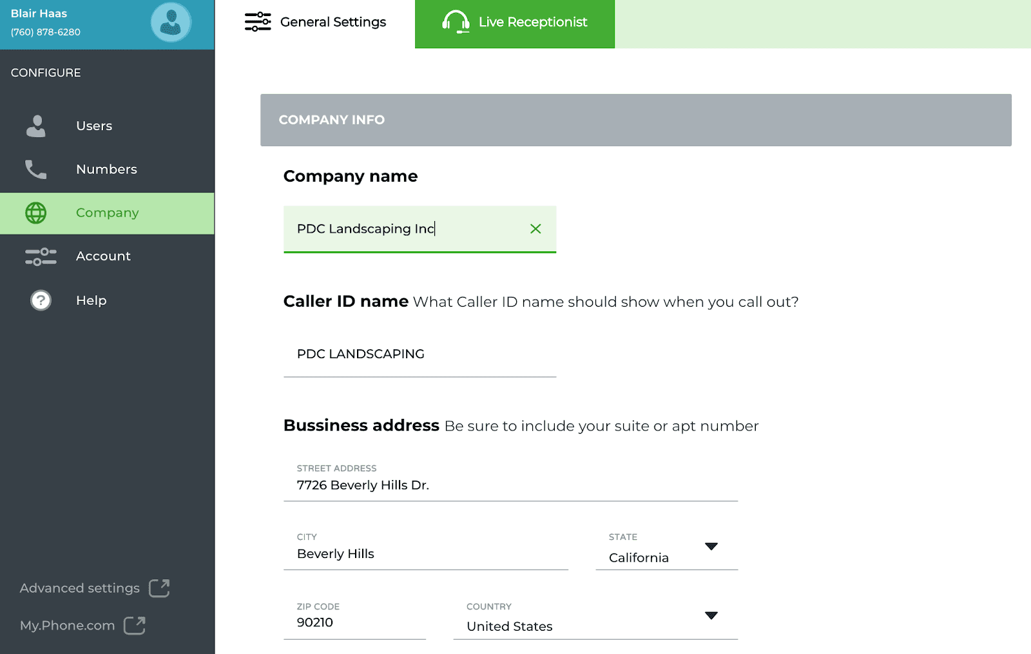Open the Account page from sidebar

pos(103,256)
